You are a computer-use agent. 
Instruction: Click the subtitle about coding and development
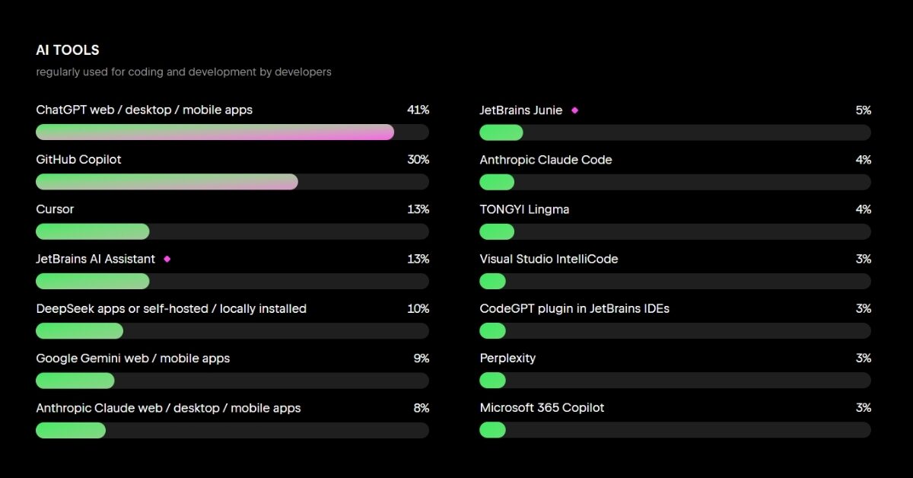[x=183, y=72]
